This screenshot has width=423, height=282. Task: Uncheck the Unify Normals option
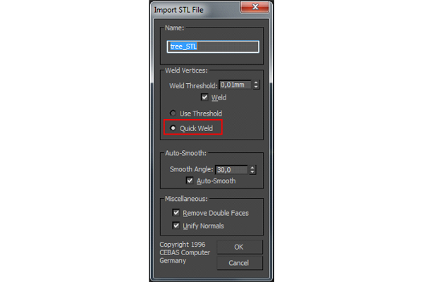point(176,226)
